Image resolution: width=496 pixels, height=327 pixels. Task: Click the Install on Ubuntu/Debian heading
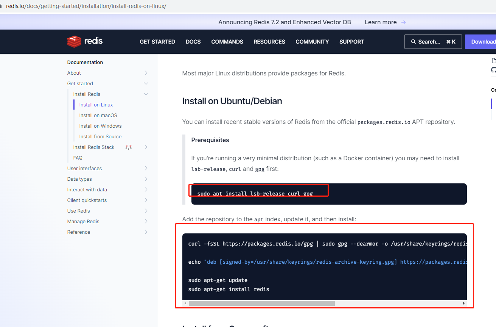coord(232,101)
